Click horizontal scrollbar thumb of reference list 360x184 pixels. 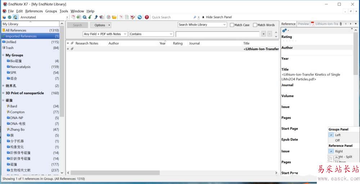click(115, 172)
